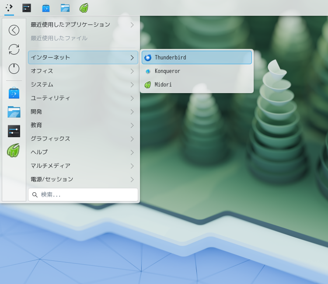Open the 電源/セッション submenu
328x284 pixels.
tap(83, 179)
